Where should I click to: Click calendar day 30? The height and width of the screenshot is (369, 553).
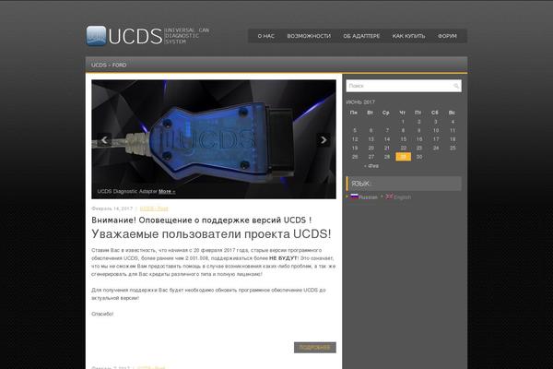click(419, 157)
